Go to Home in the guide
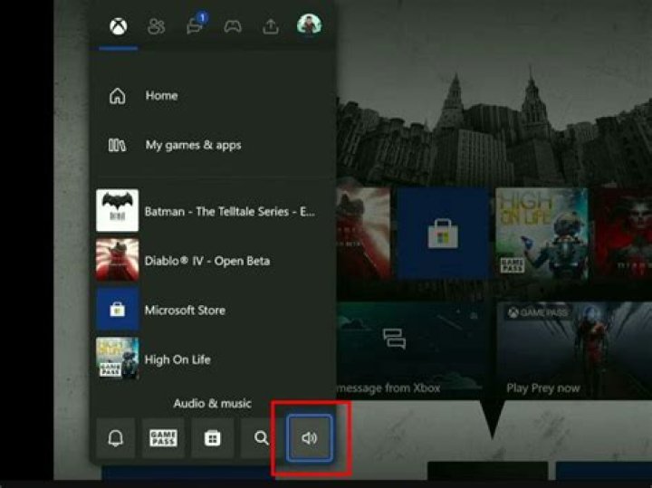 212,96
